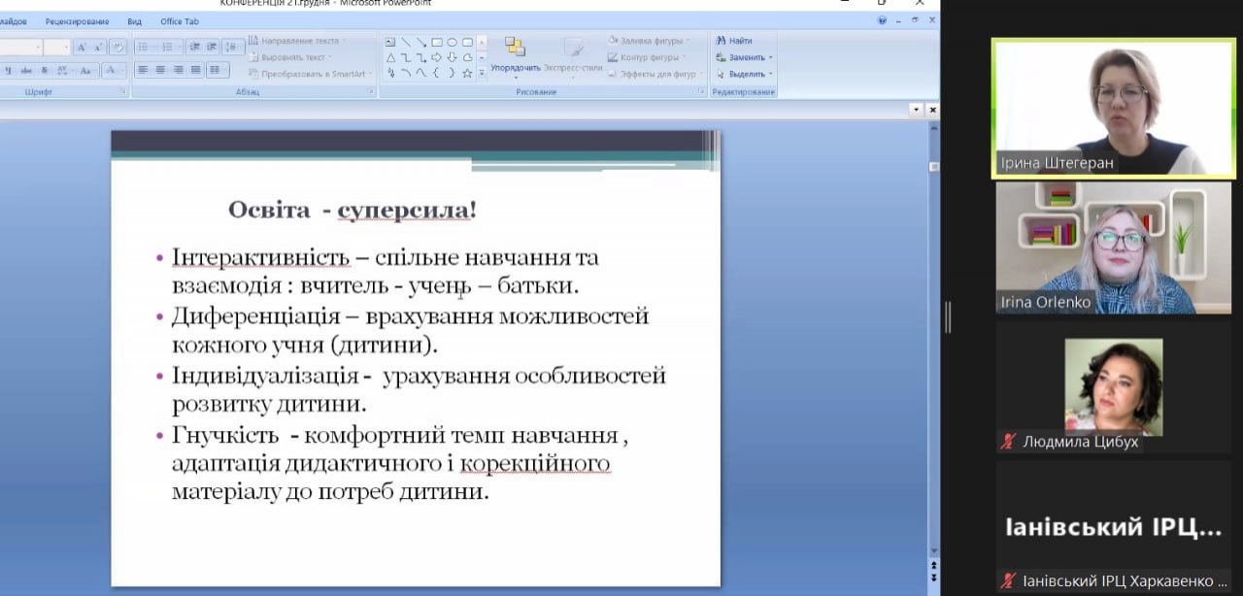
Task: Click the increase font size icon
Action: click(83, 47)
